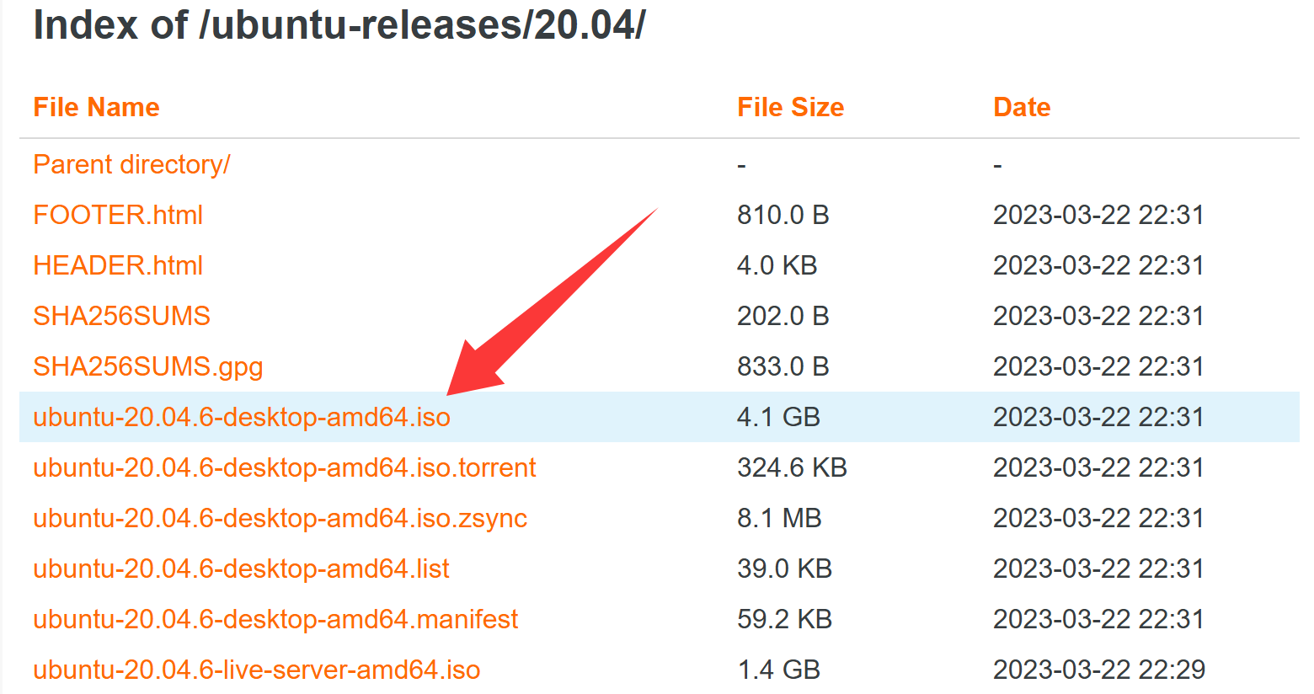The image size is (1314, 694).
Task: Open the desktop-amd64.manifest file
Action: click(275, 619)
